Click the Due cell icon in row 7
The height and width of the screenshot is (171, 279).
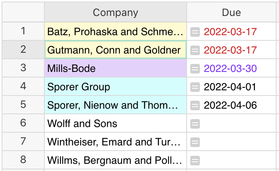click(x=195, y=142)
